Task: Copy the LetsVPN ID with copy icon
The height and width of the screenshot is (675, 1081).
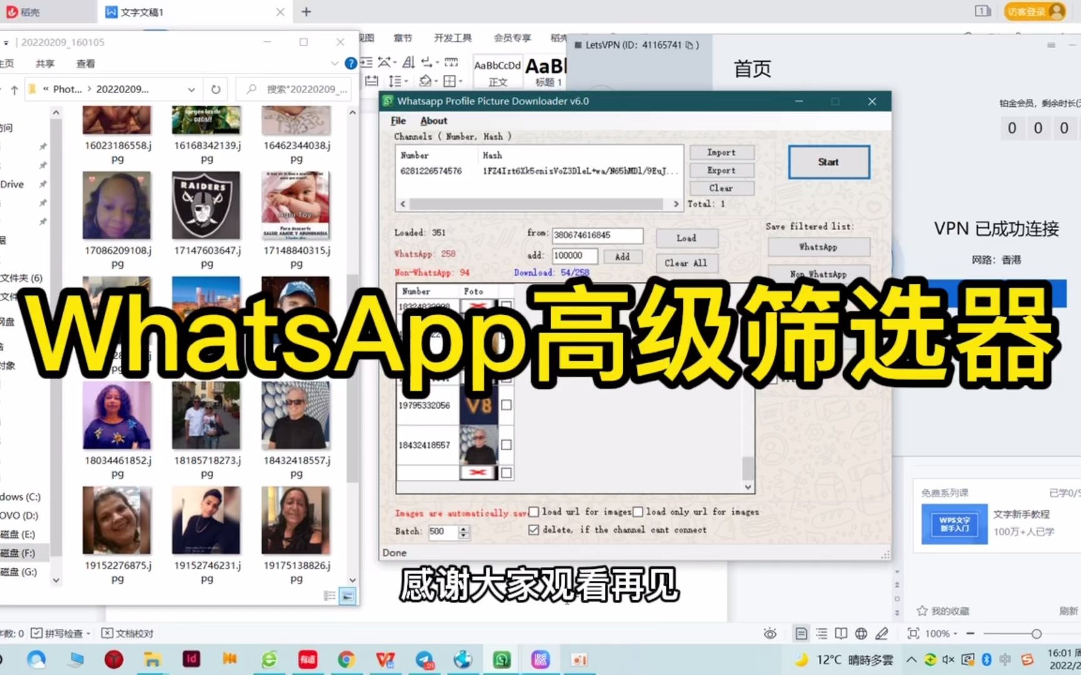Action: [x=689, y=45]
